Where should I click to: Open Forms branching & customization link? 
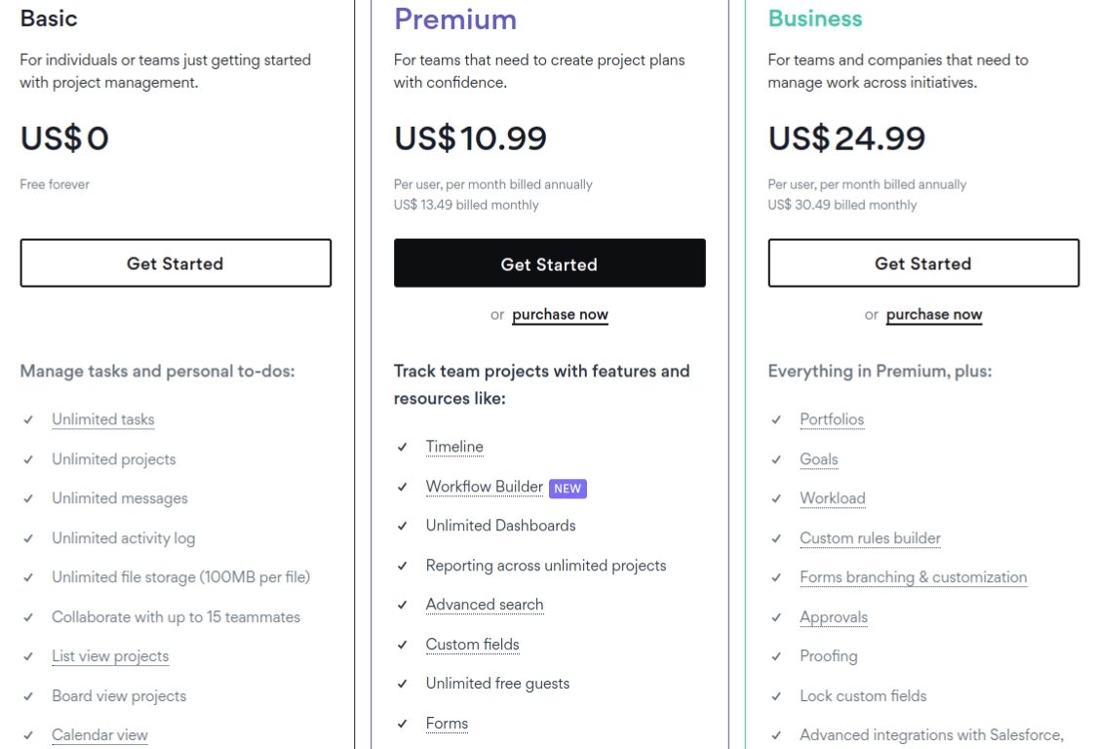914,577
